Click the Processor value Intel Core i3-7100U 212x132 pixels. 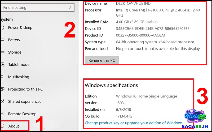pos(158,13)
